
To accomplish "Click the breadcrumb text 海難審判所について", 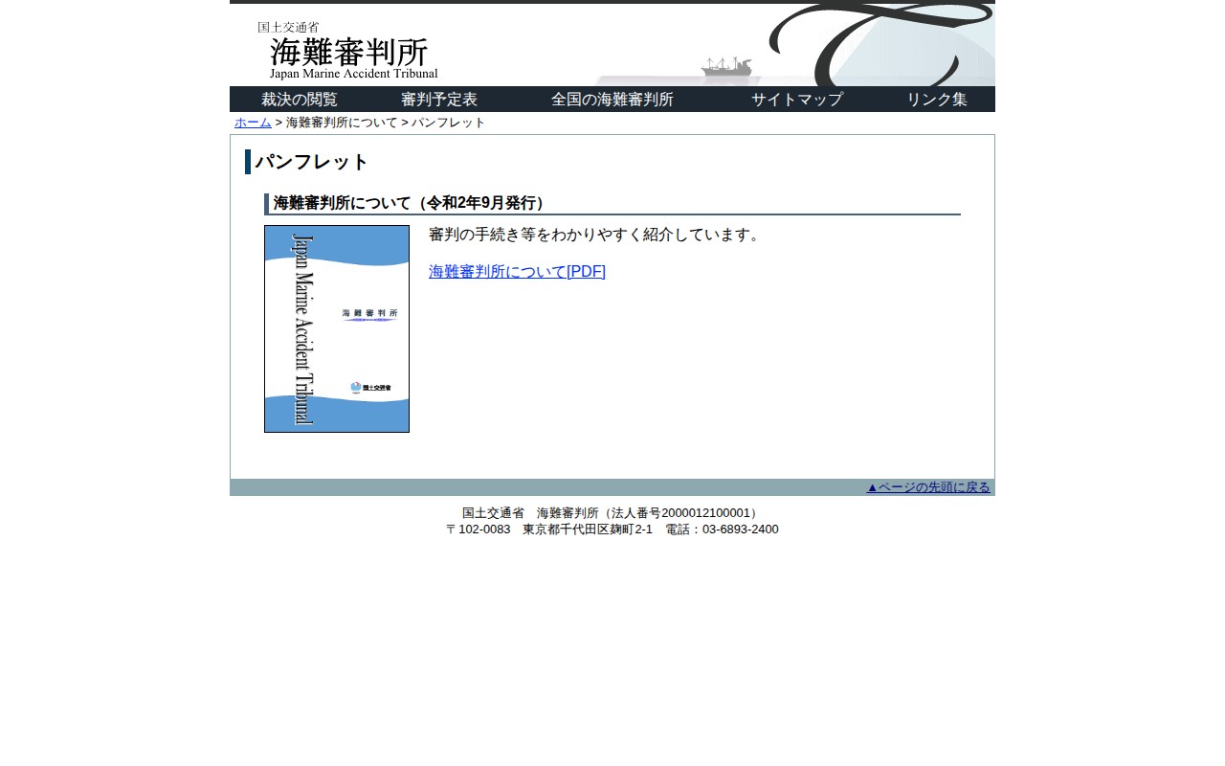I will pos(342,123).
